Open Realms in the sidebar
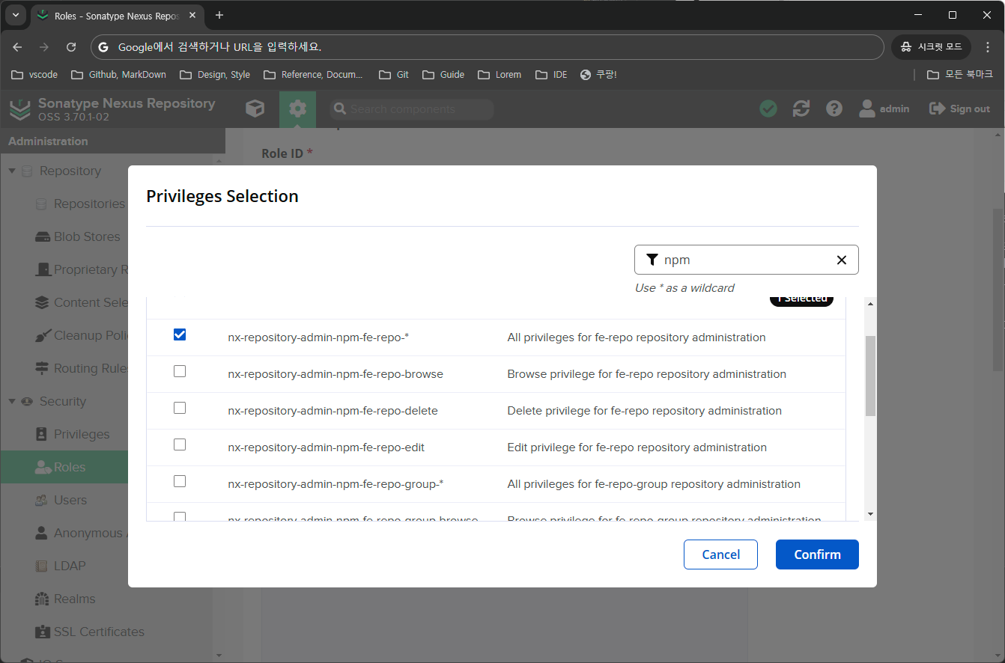 (x=65, y=599)
